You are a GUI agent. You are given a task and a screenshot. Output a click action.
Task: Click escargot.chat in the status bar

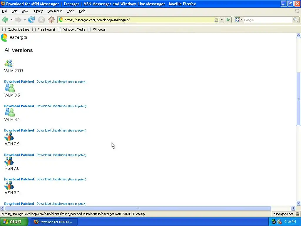[283, 214]
